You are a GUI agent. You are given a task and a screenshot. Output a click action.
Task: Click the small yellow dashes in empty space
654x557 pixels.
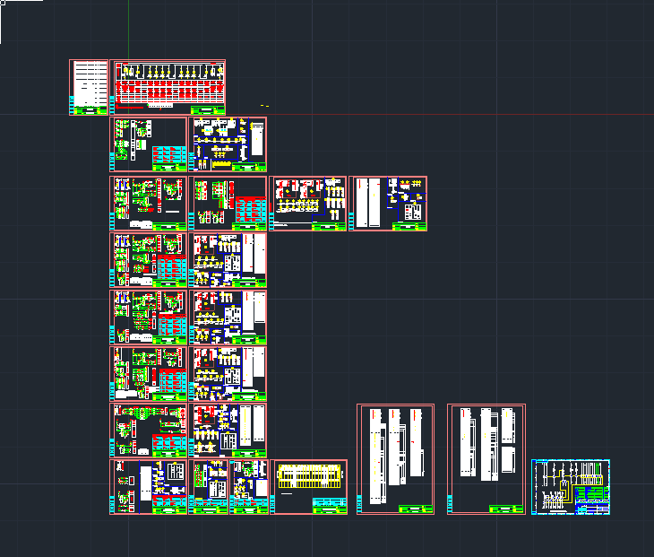click(x=264, y=106)
